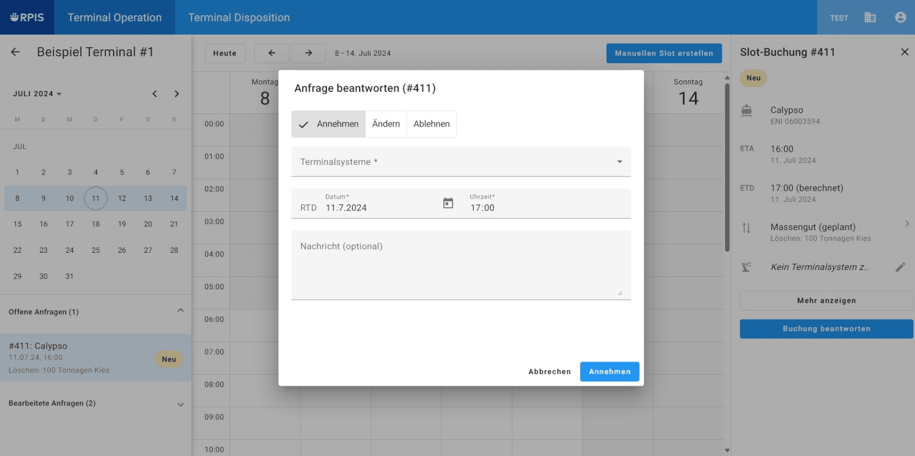Switch to Terminal Operation tab
Image resolution: width=915 pixels, height=456 pixels.
coord(115,17)
